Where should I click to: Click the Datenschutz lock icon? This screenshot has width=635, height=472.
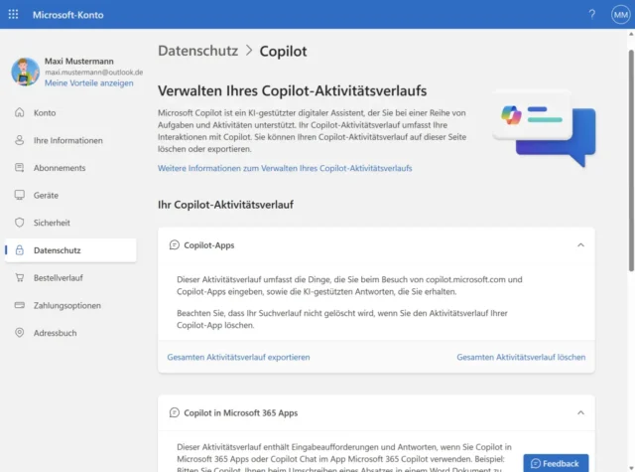point(20,250)
